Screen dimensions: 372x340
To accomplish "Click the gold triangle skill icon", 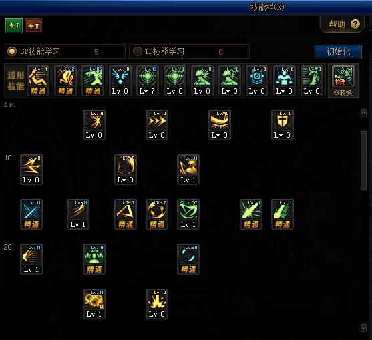I will 126,214.
